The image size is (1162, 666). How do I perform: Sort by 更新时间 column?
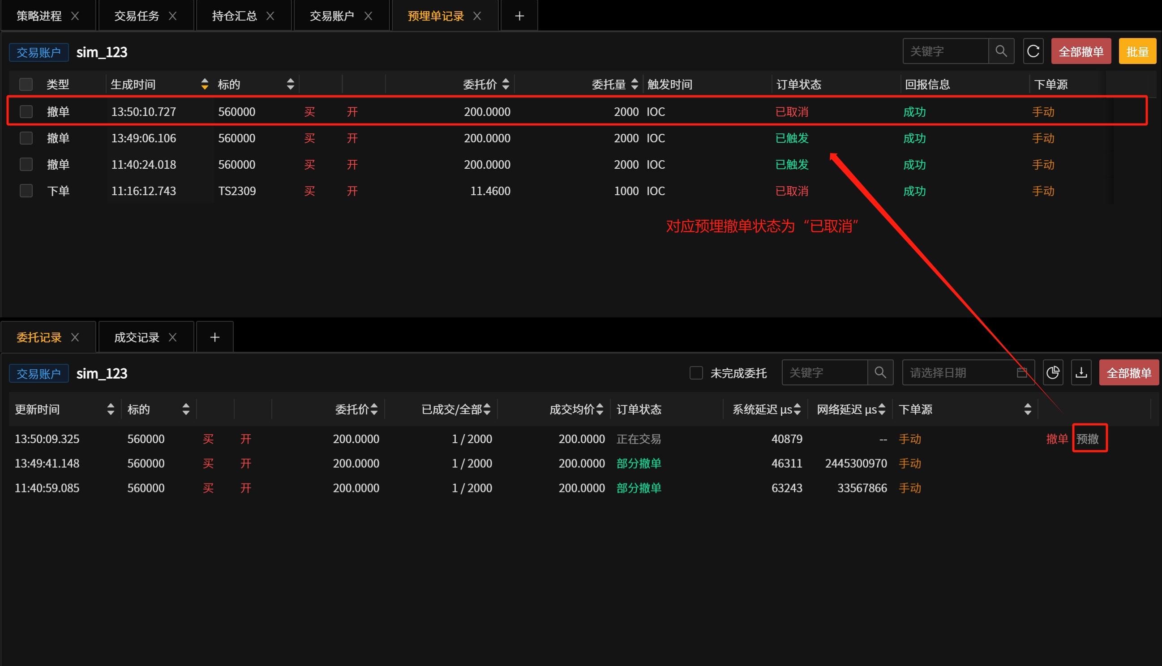pyautogui.click(x=110, y=409)
